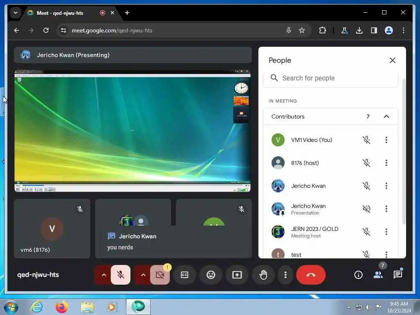Click the Jericho Kwan (Presenting) banner
The height and width of the screenshot is (315, 420).
click(133, 55)
